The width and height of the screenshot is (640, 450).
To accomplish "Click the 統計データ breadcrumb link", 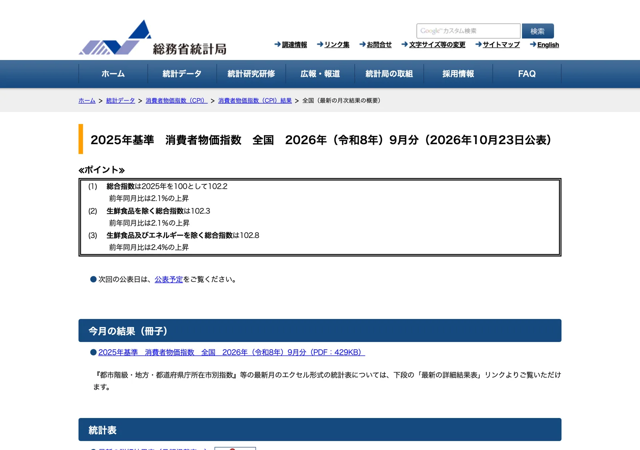I will click(120, 100).
